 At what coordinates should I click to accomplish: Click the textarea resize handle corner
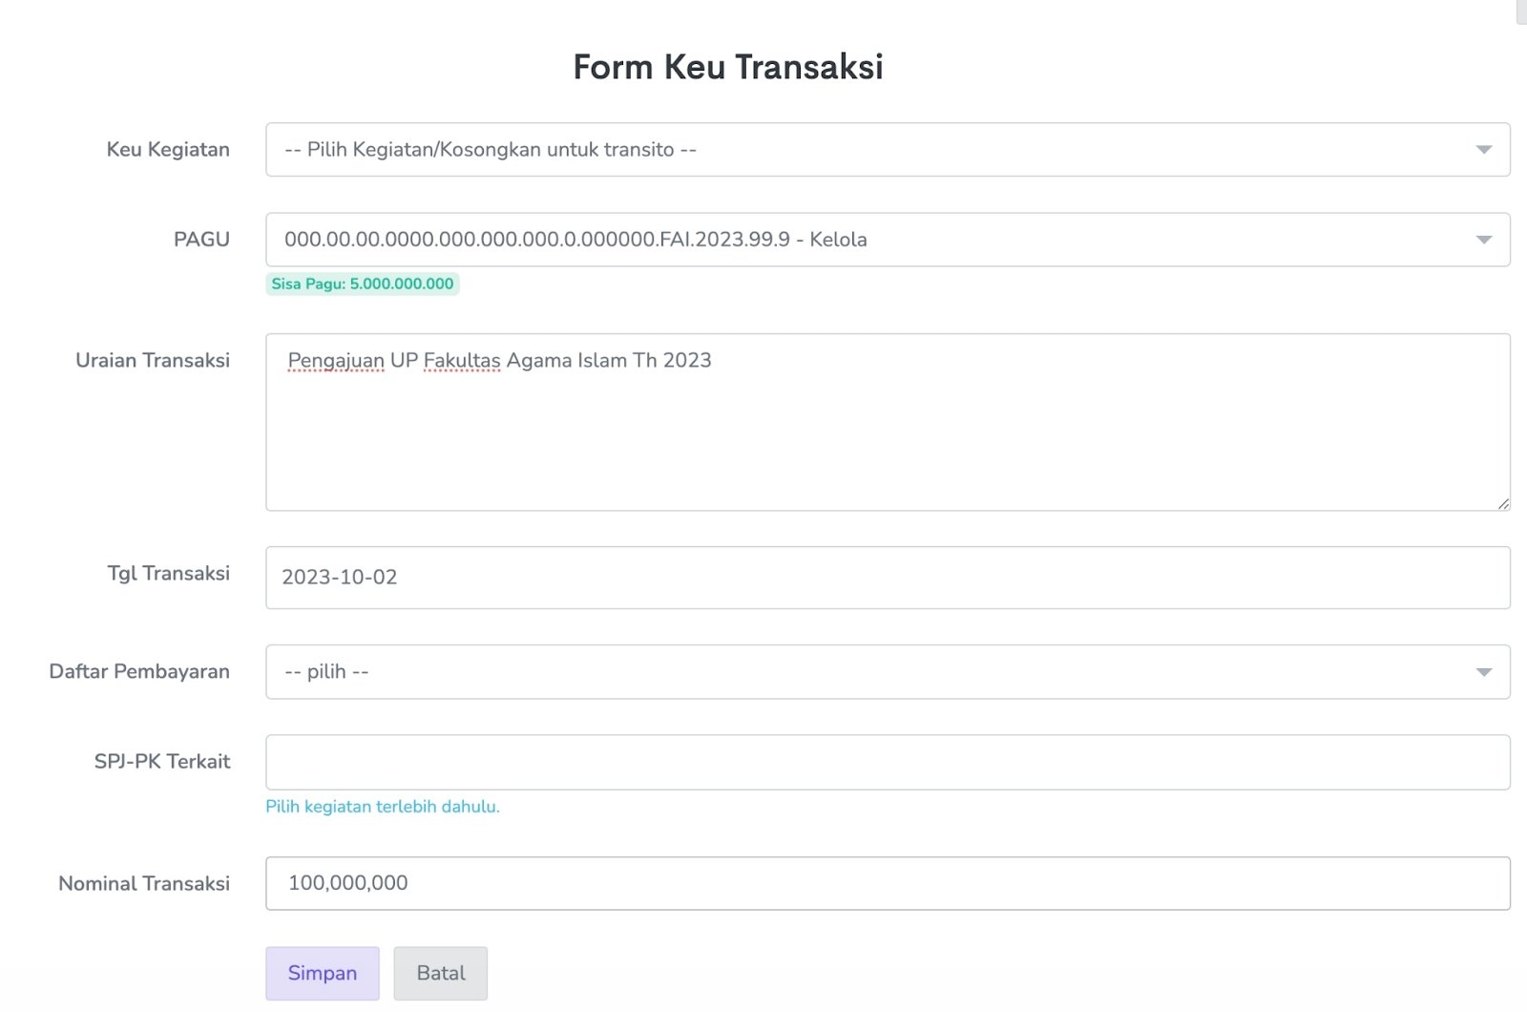tap(1503, 503)
